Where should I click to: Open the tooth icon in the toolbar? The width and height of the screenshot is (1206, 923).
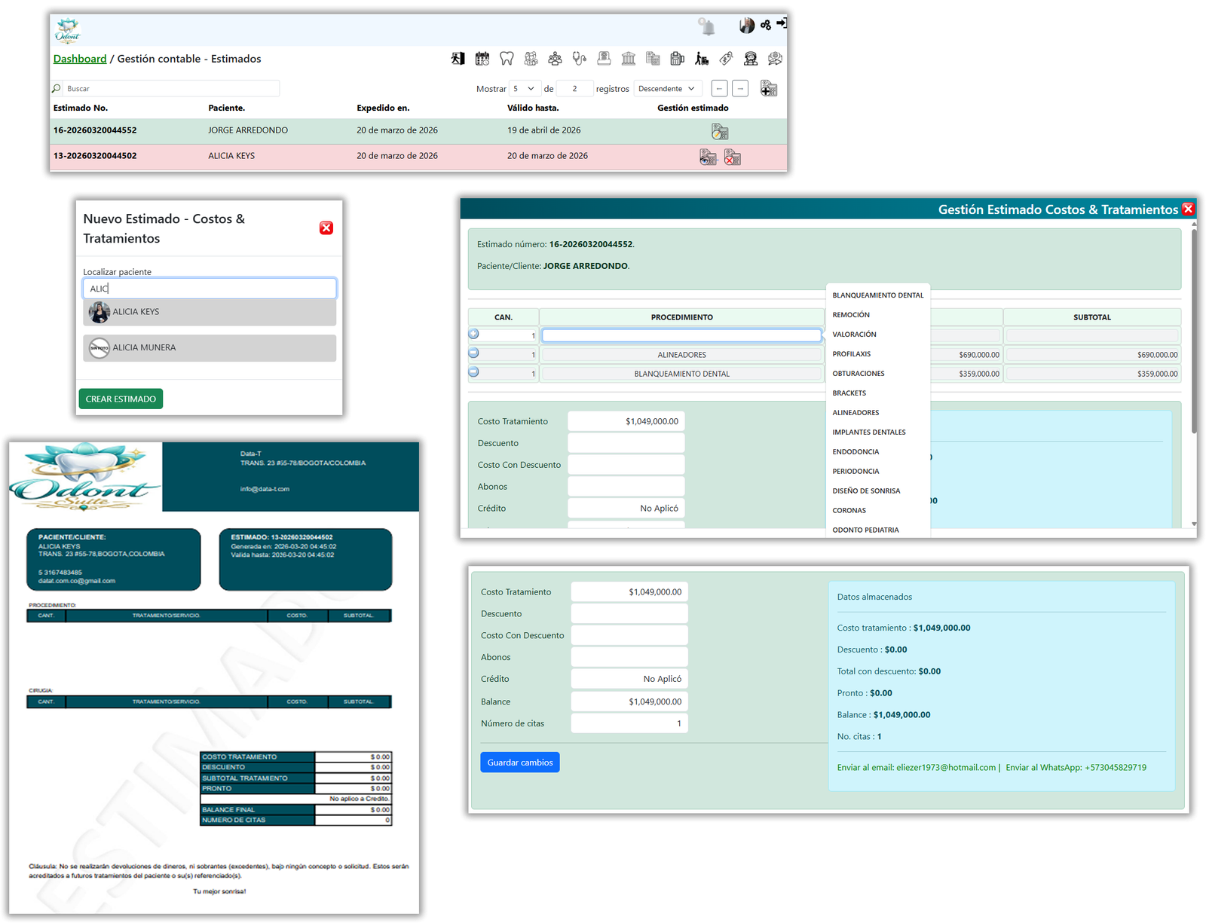coord(507,59)
